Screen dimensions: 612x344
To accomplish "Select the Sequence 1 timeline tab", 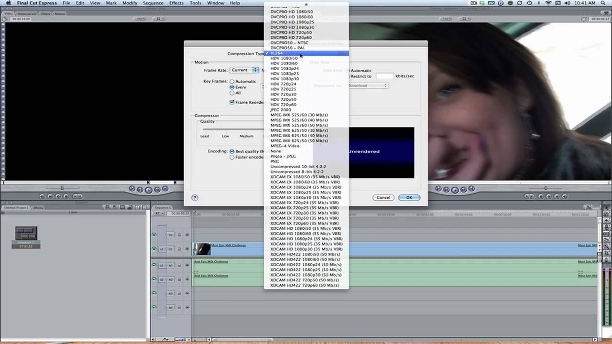I will (x=163, y=208).
